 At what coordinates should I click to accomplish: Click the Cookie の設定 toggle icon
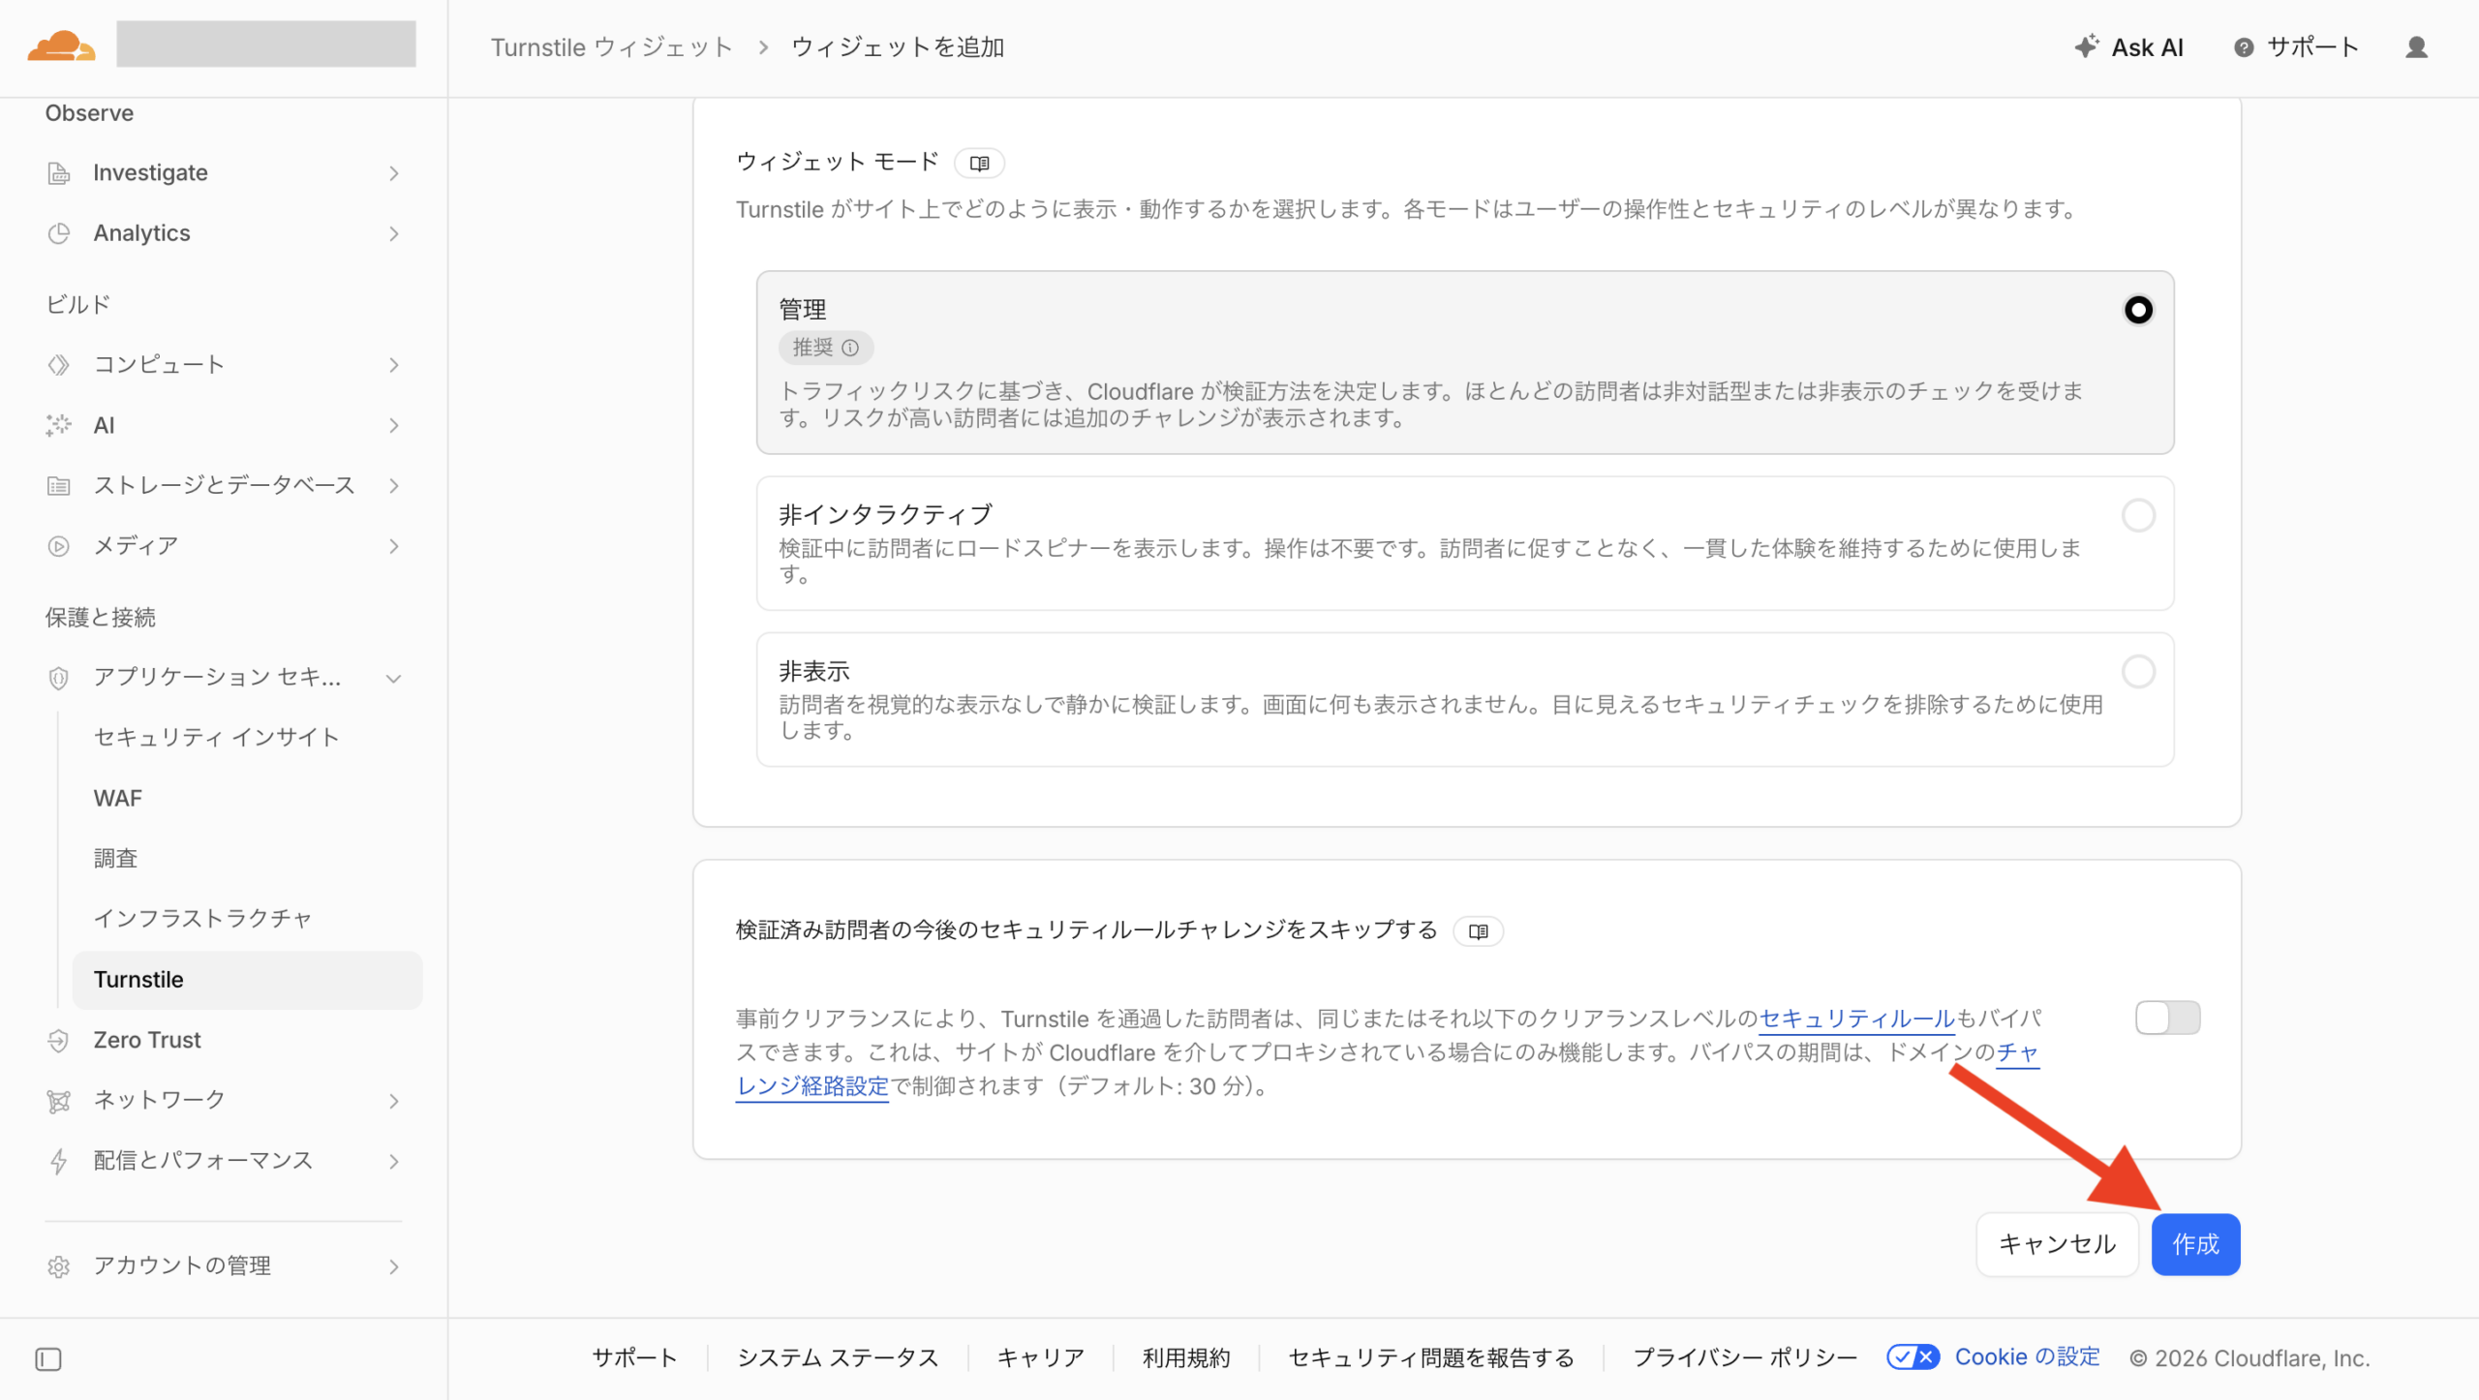click(1913, 1356)
